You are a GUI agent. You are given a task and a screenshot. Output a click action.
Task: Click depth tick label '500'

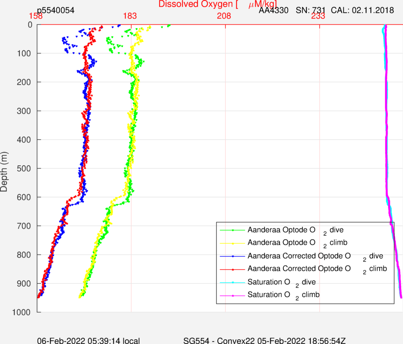[24, 168]
